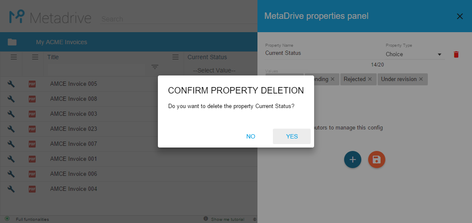This screenshot has height=223, width=472.
Task: Click the Metadrive logo icon
Action: (17, 17)
